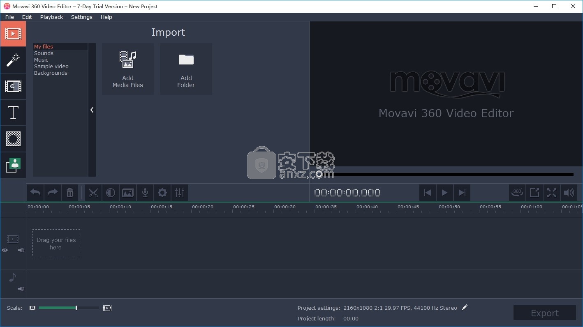This screenshot has height=327, width=583.
Task: Mute the audio track speaker
Action: tap(21, 289)
